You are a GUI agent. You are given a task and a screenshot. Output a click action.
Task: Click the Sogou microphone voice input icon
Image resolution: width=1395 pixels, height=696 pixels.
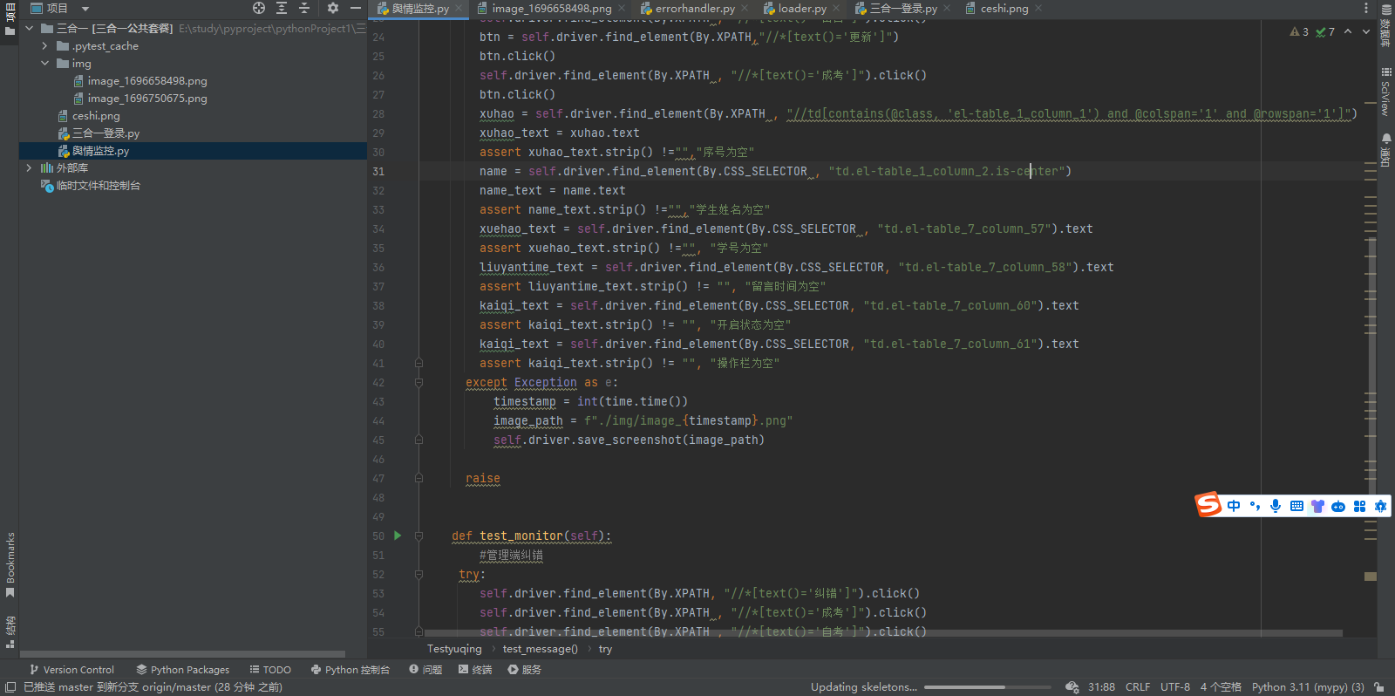click(x=1276, y=506)
